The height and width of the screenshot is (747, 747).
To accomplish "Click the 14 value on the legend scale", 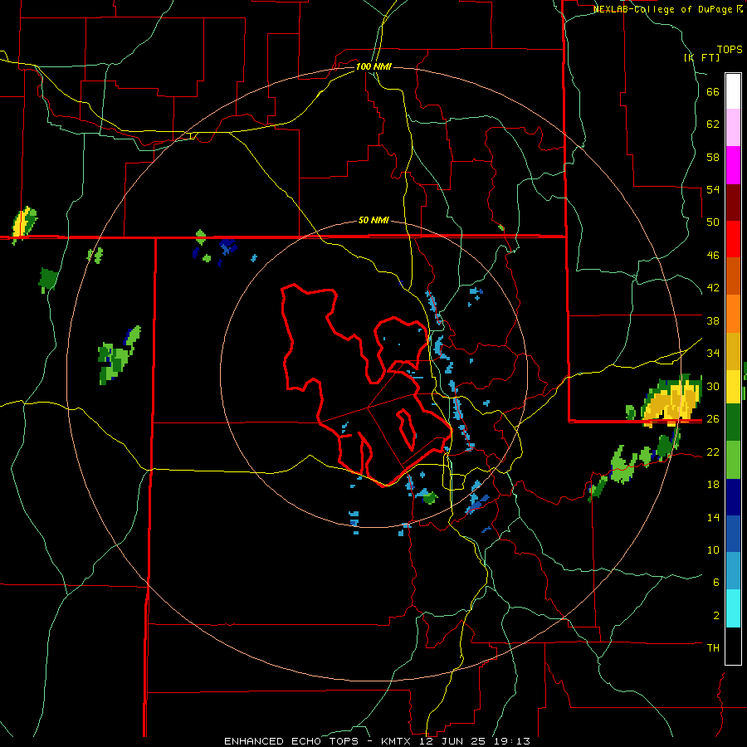I will pyautogui.click(x=713, y=517).
